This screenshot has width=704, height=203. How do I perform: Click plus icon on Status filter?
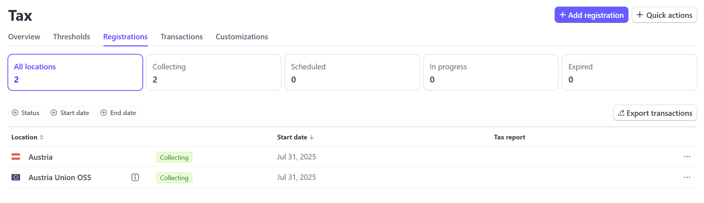pyautogui.click(x=15, y=113)
